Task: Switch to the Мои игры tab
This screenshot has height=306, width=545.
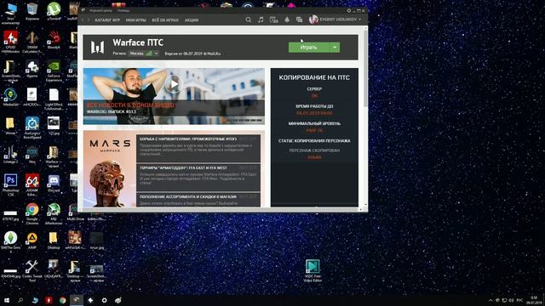Action: click(136, 20)
